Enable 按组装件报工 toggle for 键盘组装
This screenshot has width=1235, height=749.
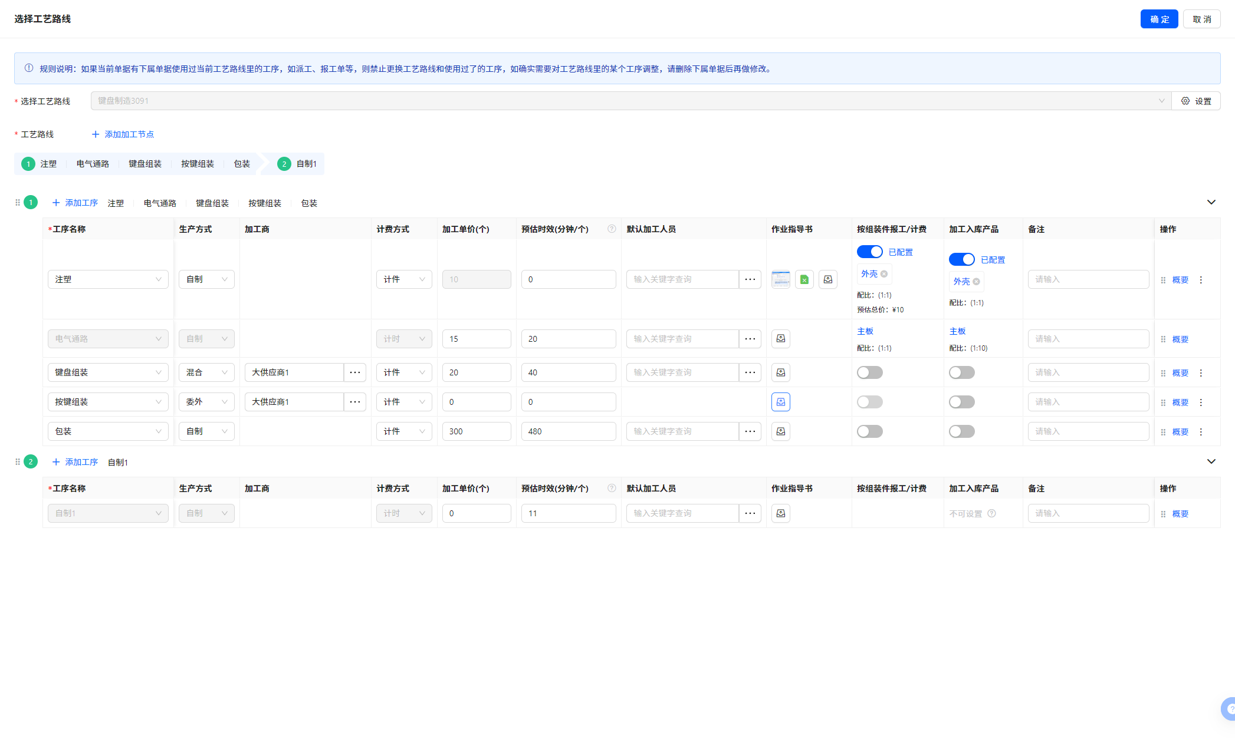[869, 372]
